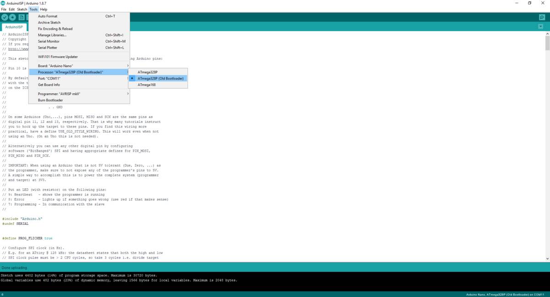Open the tab options dropdown arrow
Viewport: 550px width, 297px height.
tap(540, 27)
